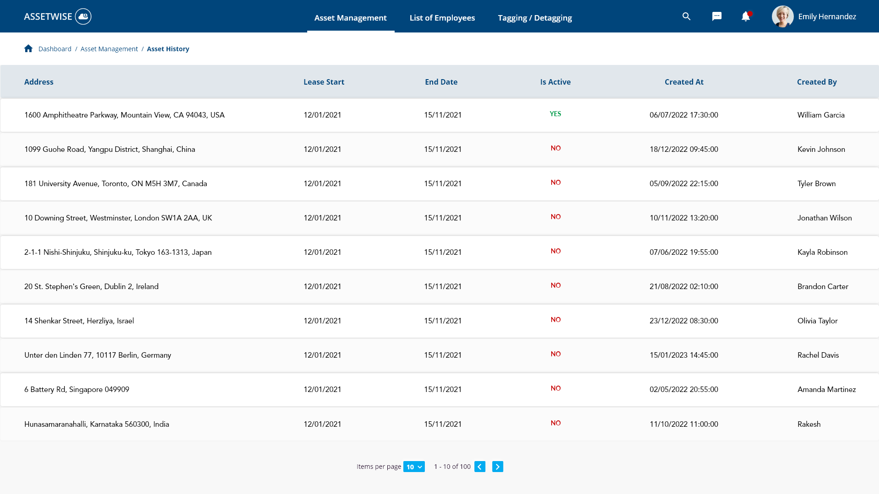
Task: Open the notifications bell
Action: (746, 16)
